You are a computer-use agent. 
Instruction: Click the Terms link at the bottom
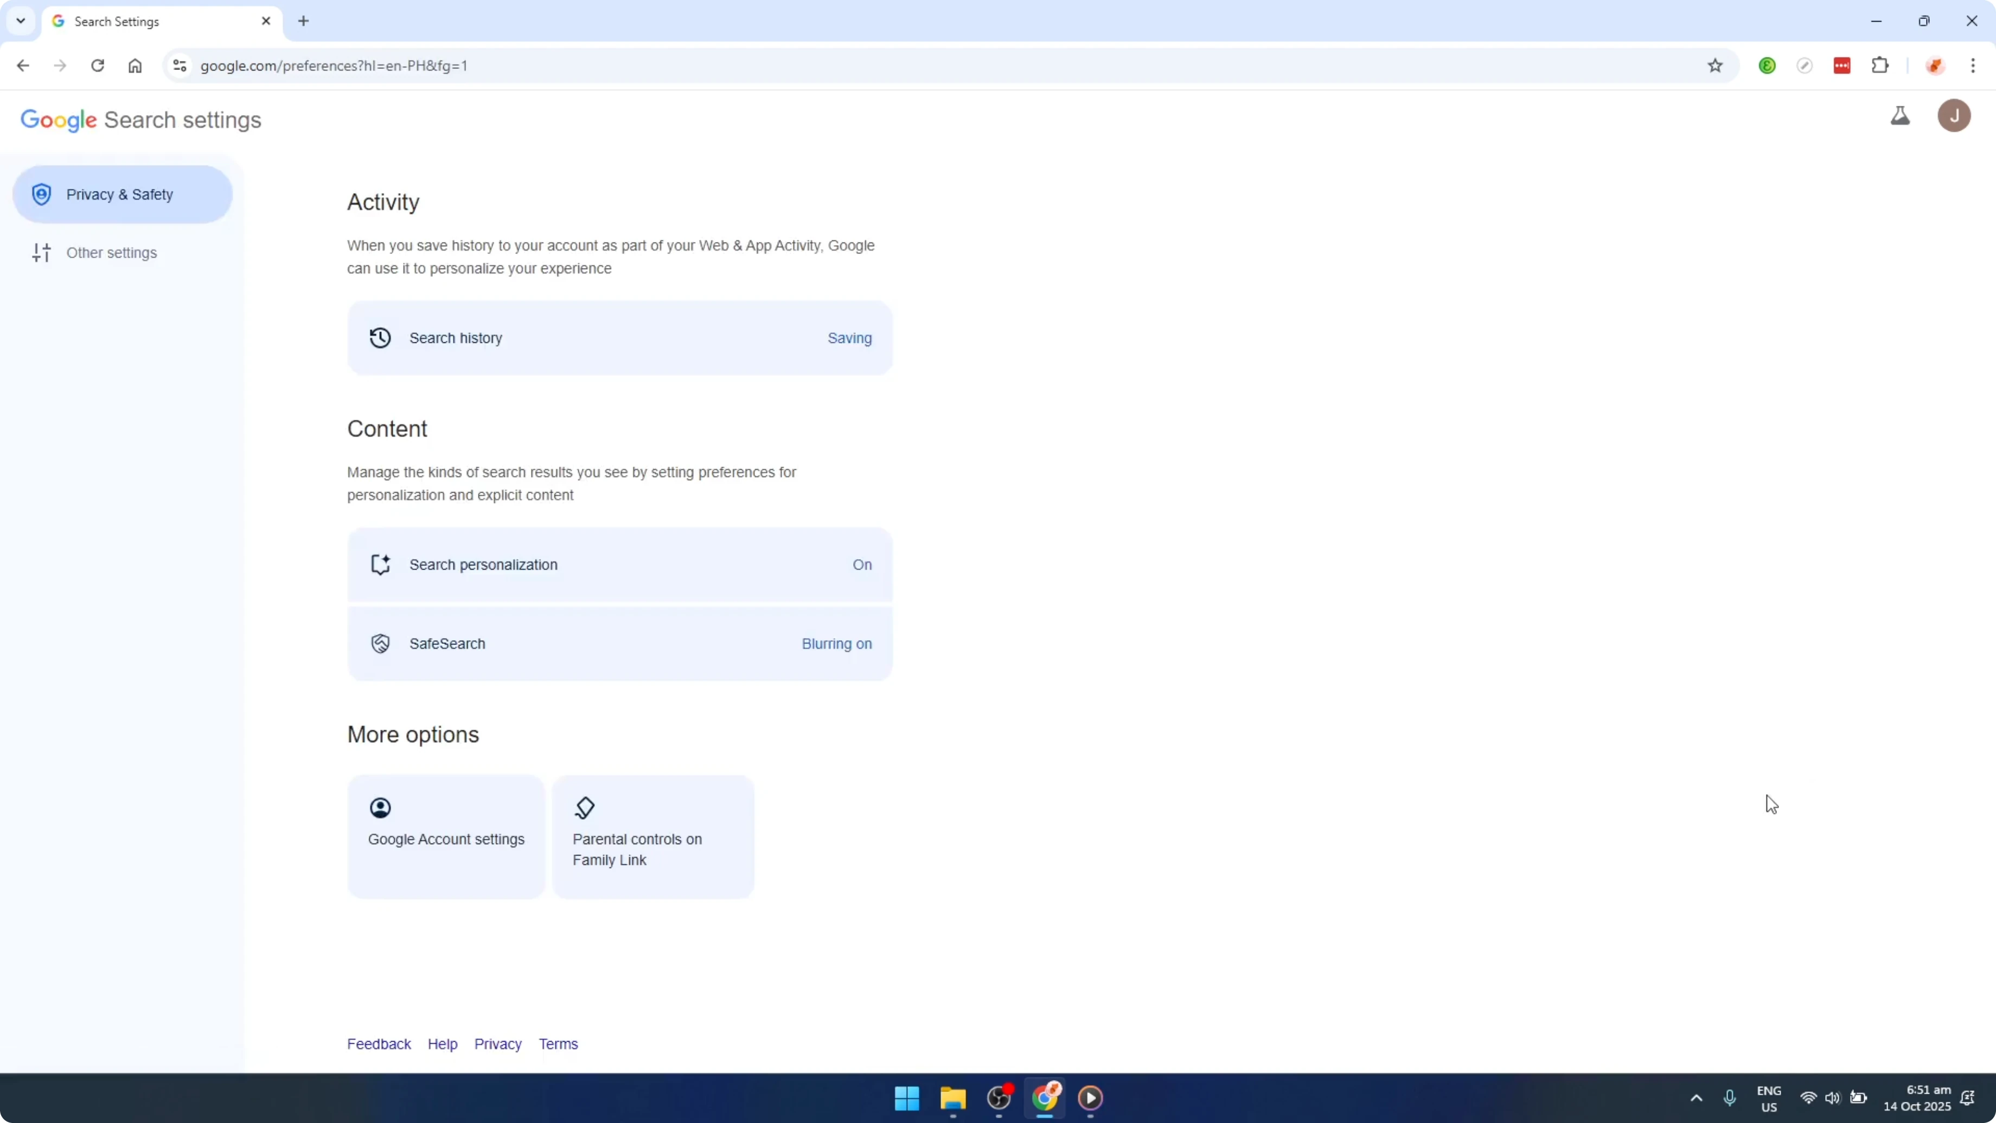point(558,1043)
